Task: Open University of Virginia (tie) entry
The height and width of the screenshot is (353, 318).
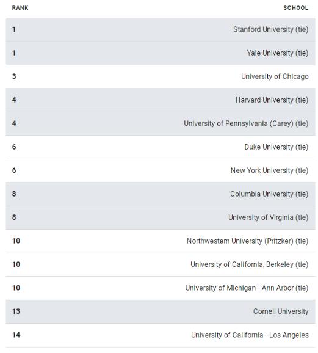Action: 269,217
